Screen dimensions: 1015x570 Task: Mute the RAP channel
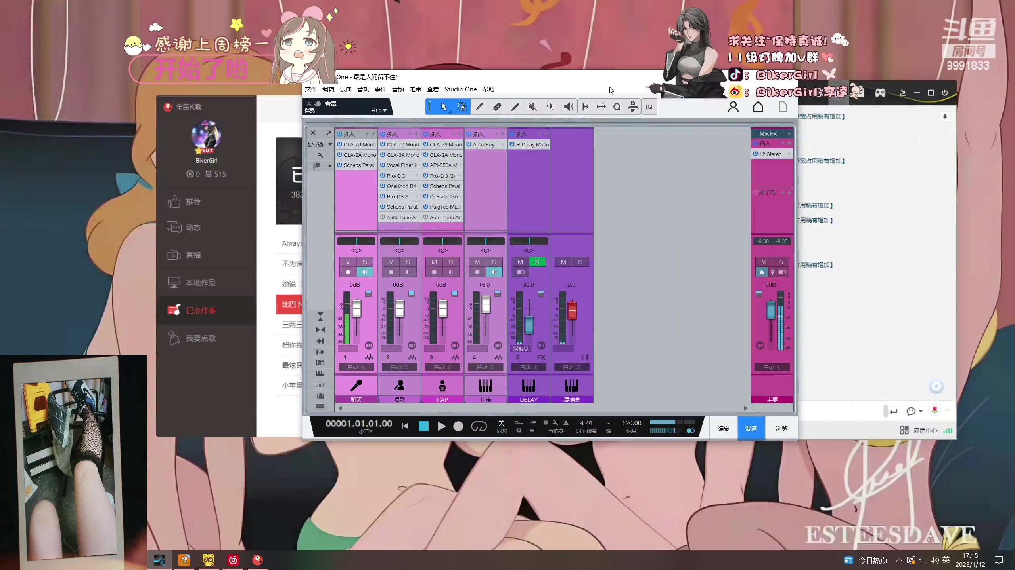(434, 262)
